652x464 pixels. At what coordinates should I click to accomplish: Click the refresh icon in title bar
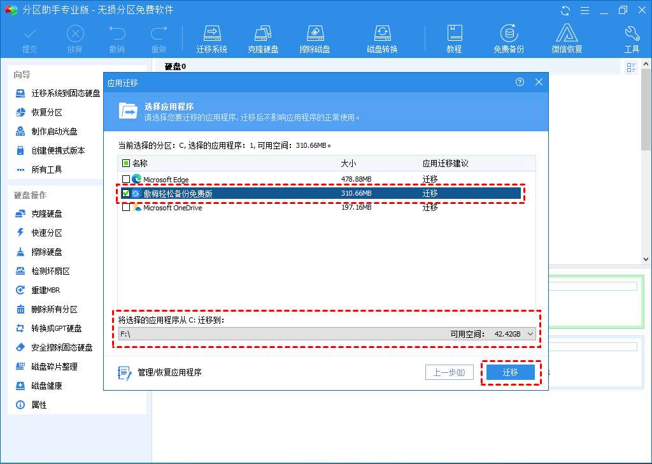pos(566,10)
